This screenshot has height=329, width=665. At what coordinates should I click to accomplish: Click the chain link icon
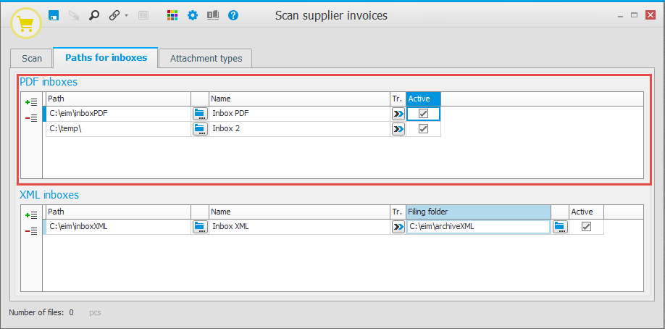pos(114,15)
